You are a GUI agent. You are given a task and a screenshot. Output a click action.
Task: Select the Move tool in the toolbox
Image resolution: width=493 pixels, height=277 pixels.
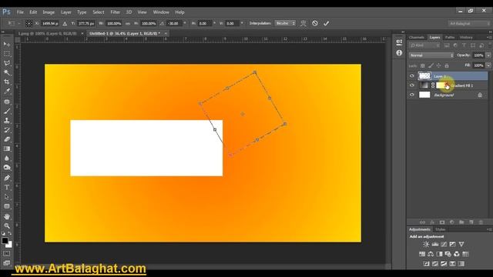[x=7, y=45]
